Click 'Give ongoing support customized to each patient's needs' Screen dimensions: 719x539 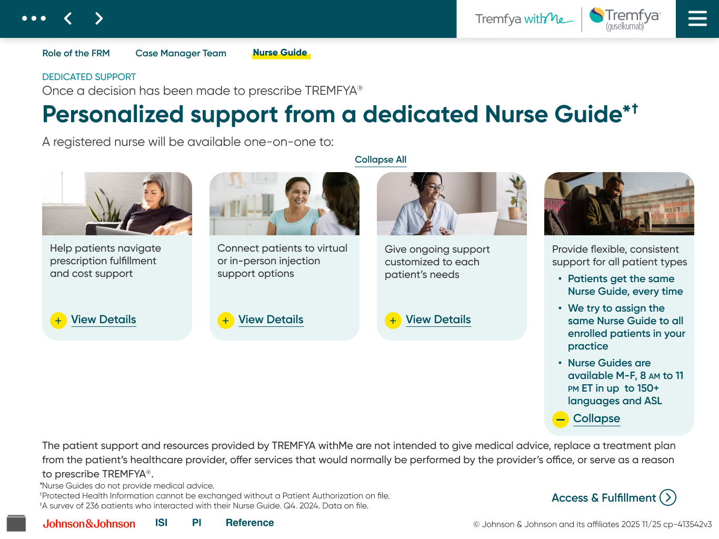tap(437, 262)
